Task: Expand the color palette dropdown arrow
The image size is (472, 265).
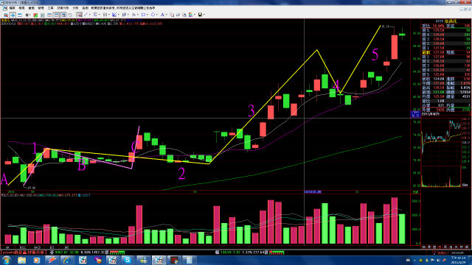Action: [195, 15]
